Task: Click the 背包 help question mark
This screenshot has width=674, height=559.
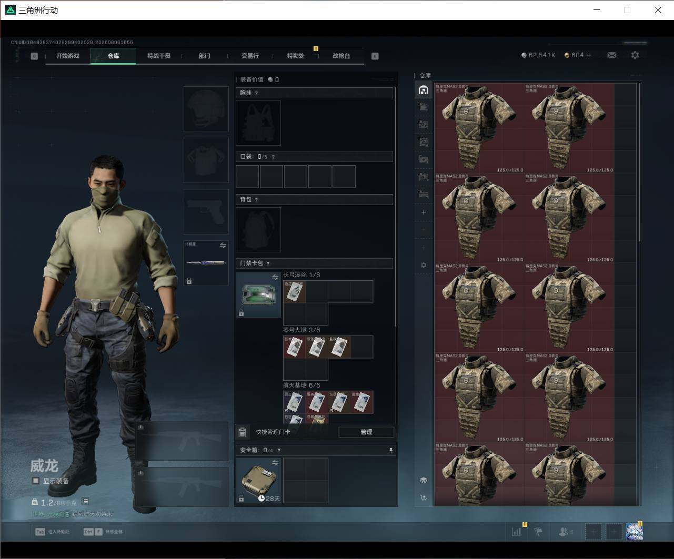Action: (x=257, y=200)
